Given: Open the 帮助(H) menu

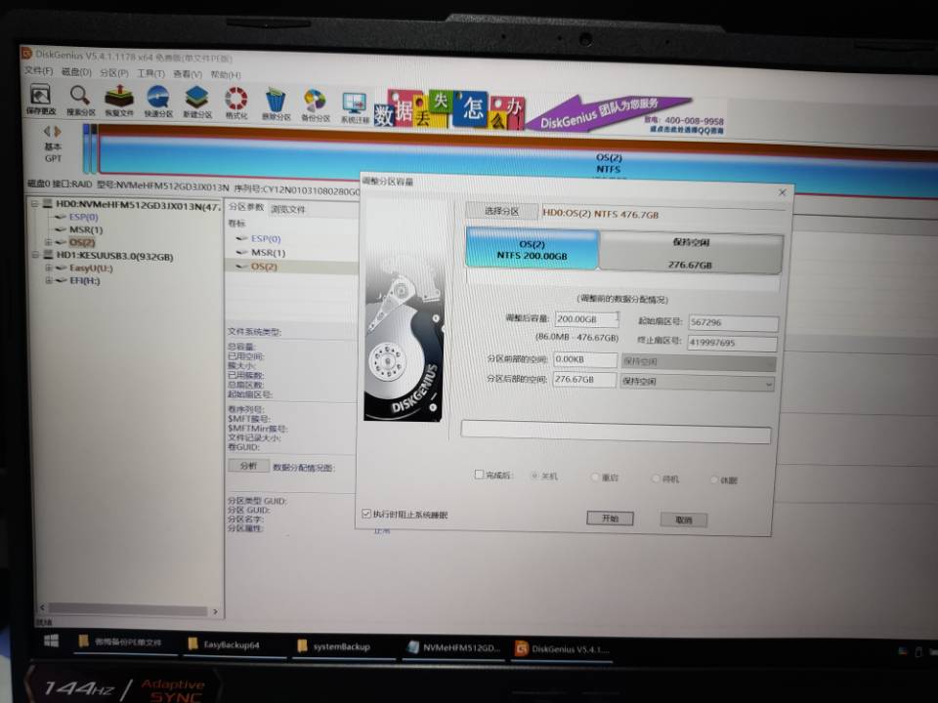Looking at the screenshot, I should tap(226, 74).
